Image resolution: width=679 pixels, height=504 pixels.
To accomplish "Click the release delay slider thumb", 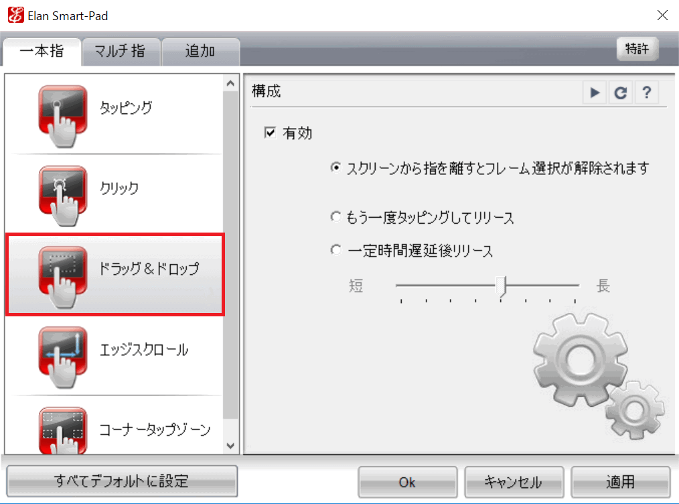I will point(502,286).
